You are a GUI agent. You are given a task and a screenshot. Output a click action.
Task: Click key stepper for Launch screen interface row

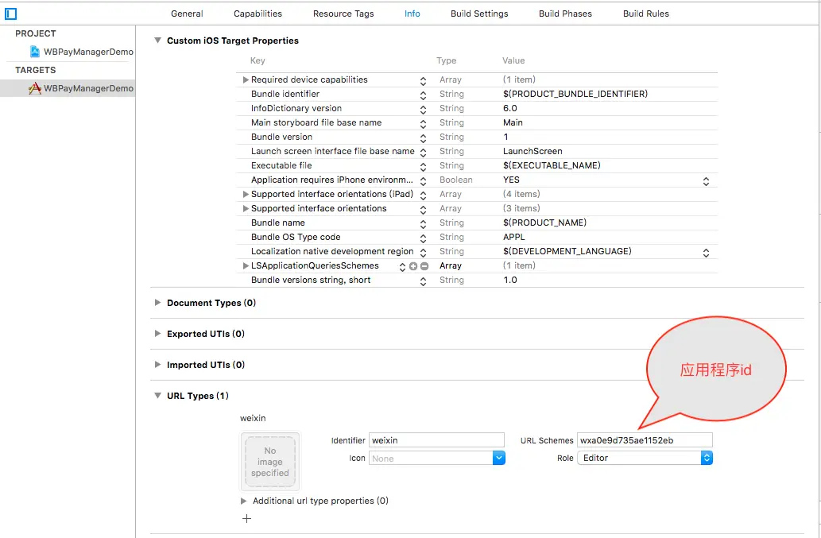pos(423,153)
